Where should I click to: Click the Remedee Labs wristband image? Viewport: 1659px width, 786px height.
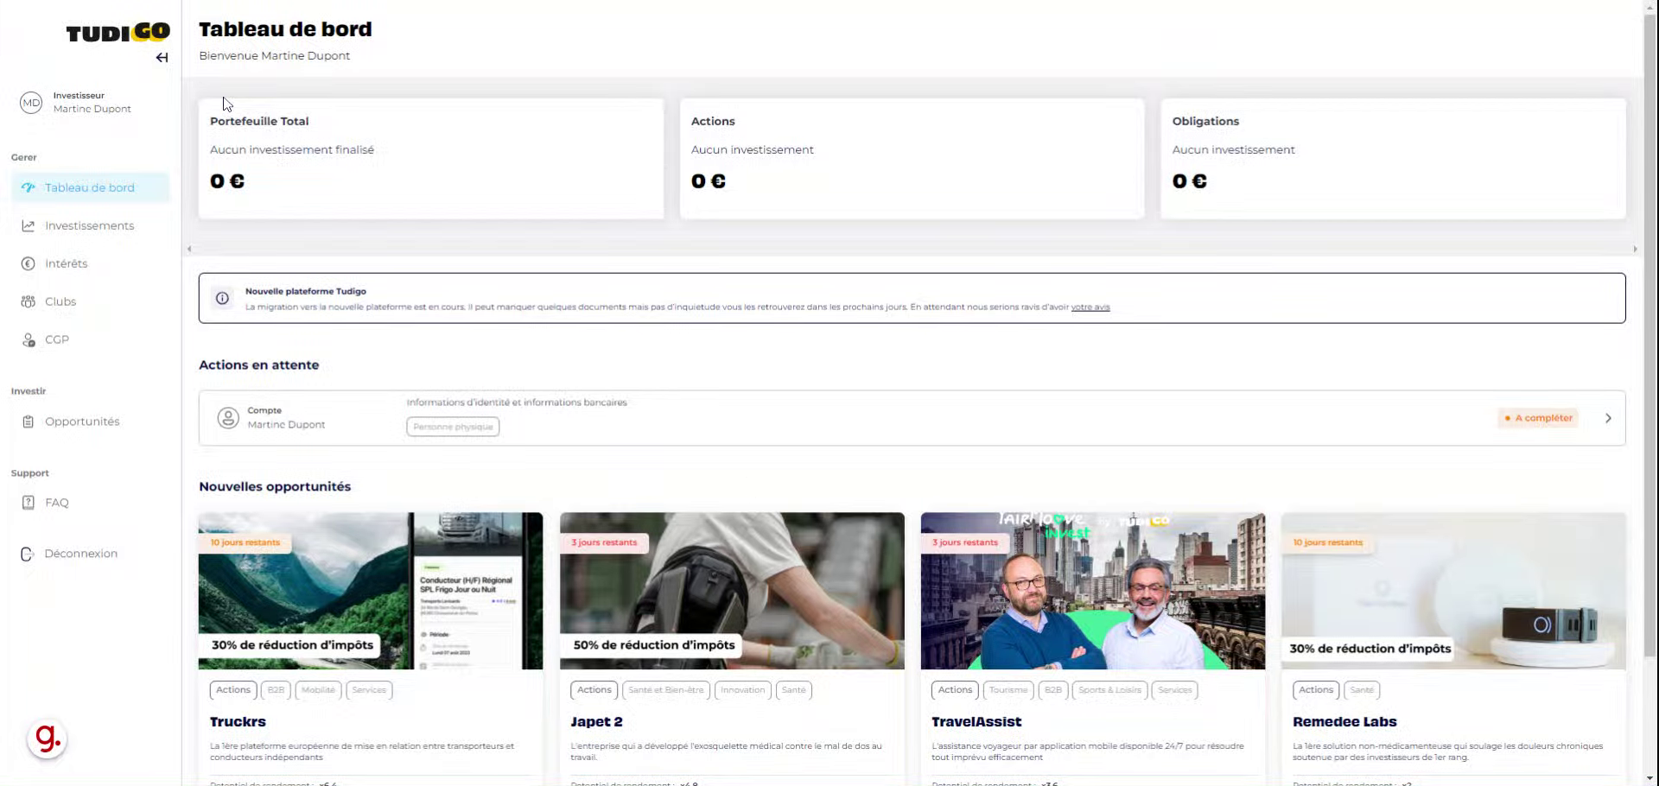(x=1453, y=591)
